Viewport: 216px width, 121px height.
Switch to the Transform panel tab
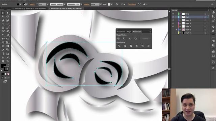tap(121, 32)
